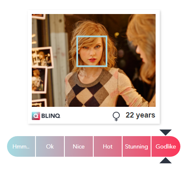
Task: Click the top-left corner polaroid snapshot
Action: tap(38, 16)
